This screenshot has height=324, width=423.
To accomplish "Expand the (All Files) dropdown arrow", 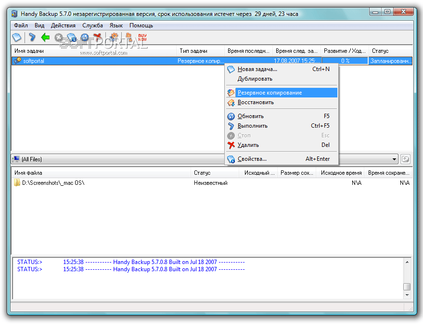I will click(x=394, y=159).
